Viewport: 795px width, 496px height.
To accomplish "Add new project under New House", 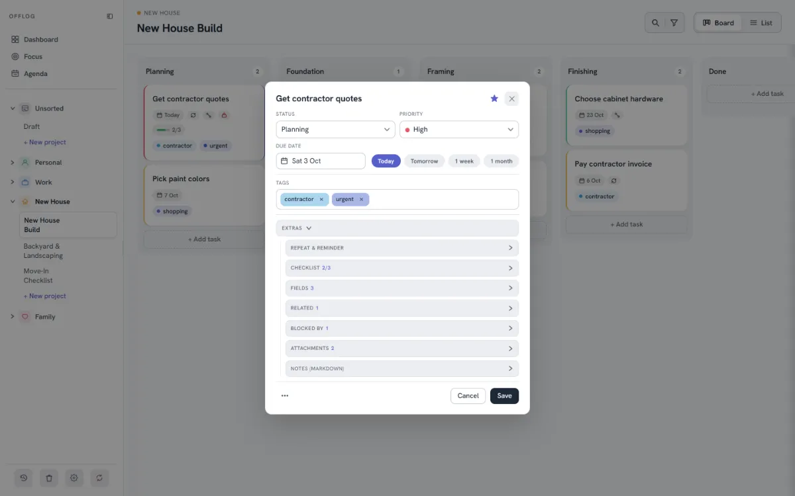I will [45, 296].
